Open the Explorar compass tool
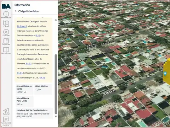170x128 pixels. [6, 33]
